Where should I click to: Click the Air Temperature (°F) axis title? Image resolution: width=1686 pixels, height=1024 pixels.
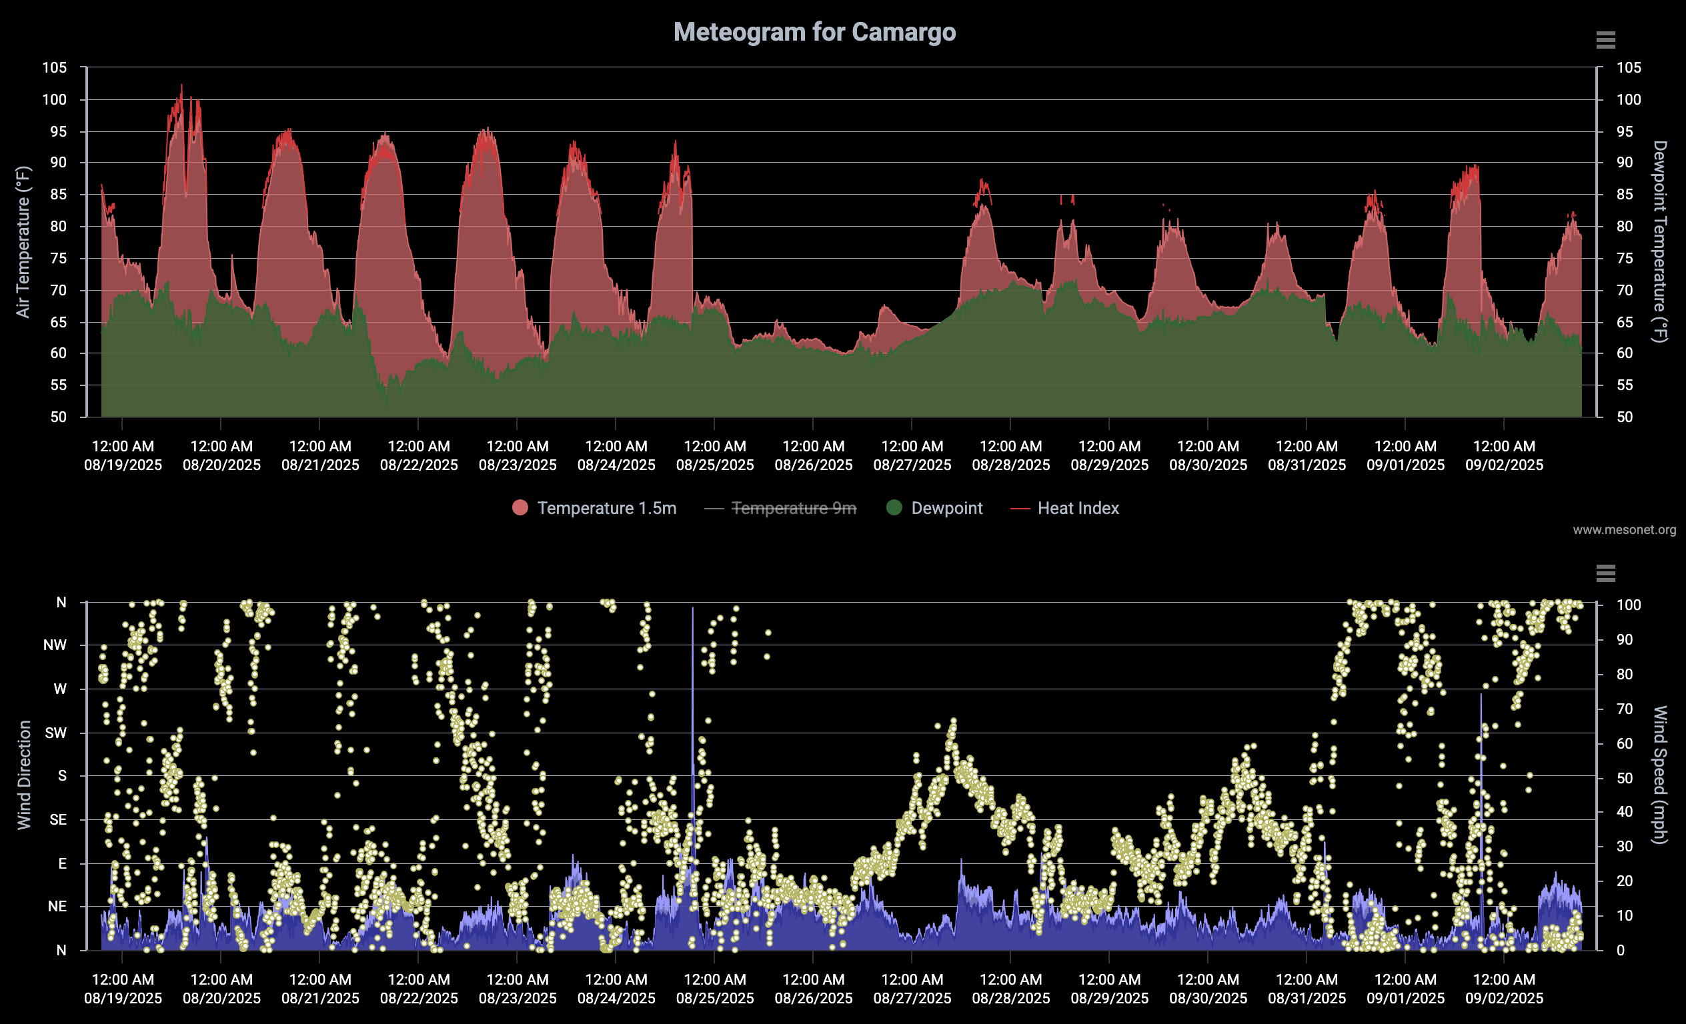23,241
